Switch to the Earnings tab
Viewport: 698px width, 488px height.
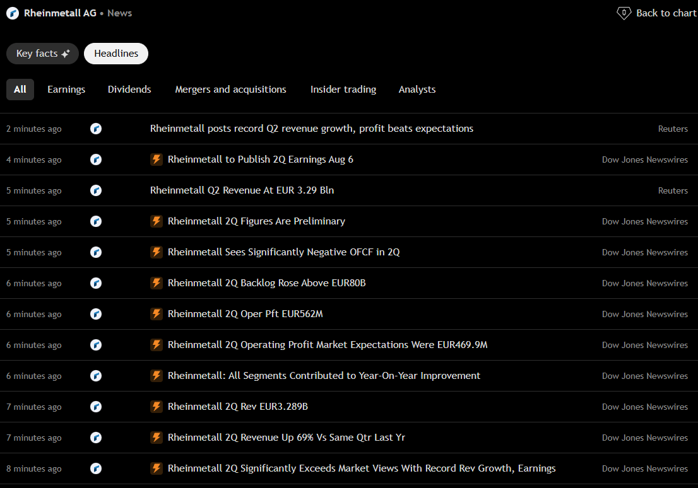click(66, 90)
